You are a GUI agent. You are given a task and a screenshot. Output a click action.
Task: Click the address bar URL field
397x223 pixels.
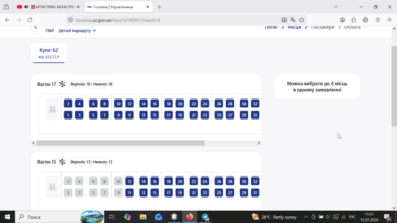177,20
